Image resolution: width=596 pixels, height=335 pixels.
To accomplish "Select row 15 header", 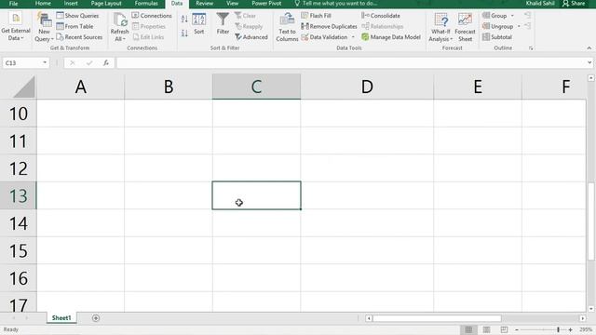I will 19,250.
